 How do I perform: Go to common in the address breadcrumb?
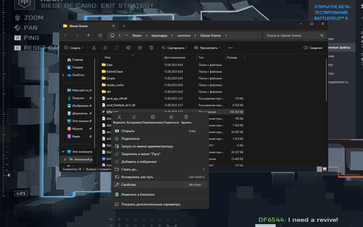(184, 36)
